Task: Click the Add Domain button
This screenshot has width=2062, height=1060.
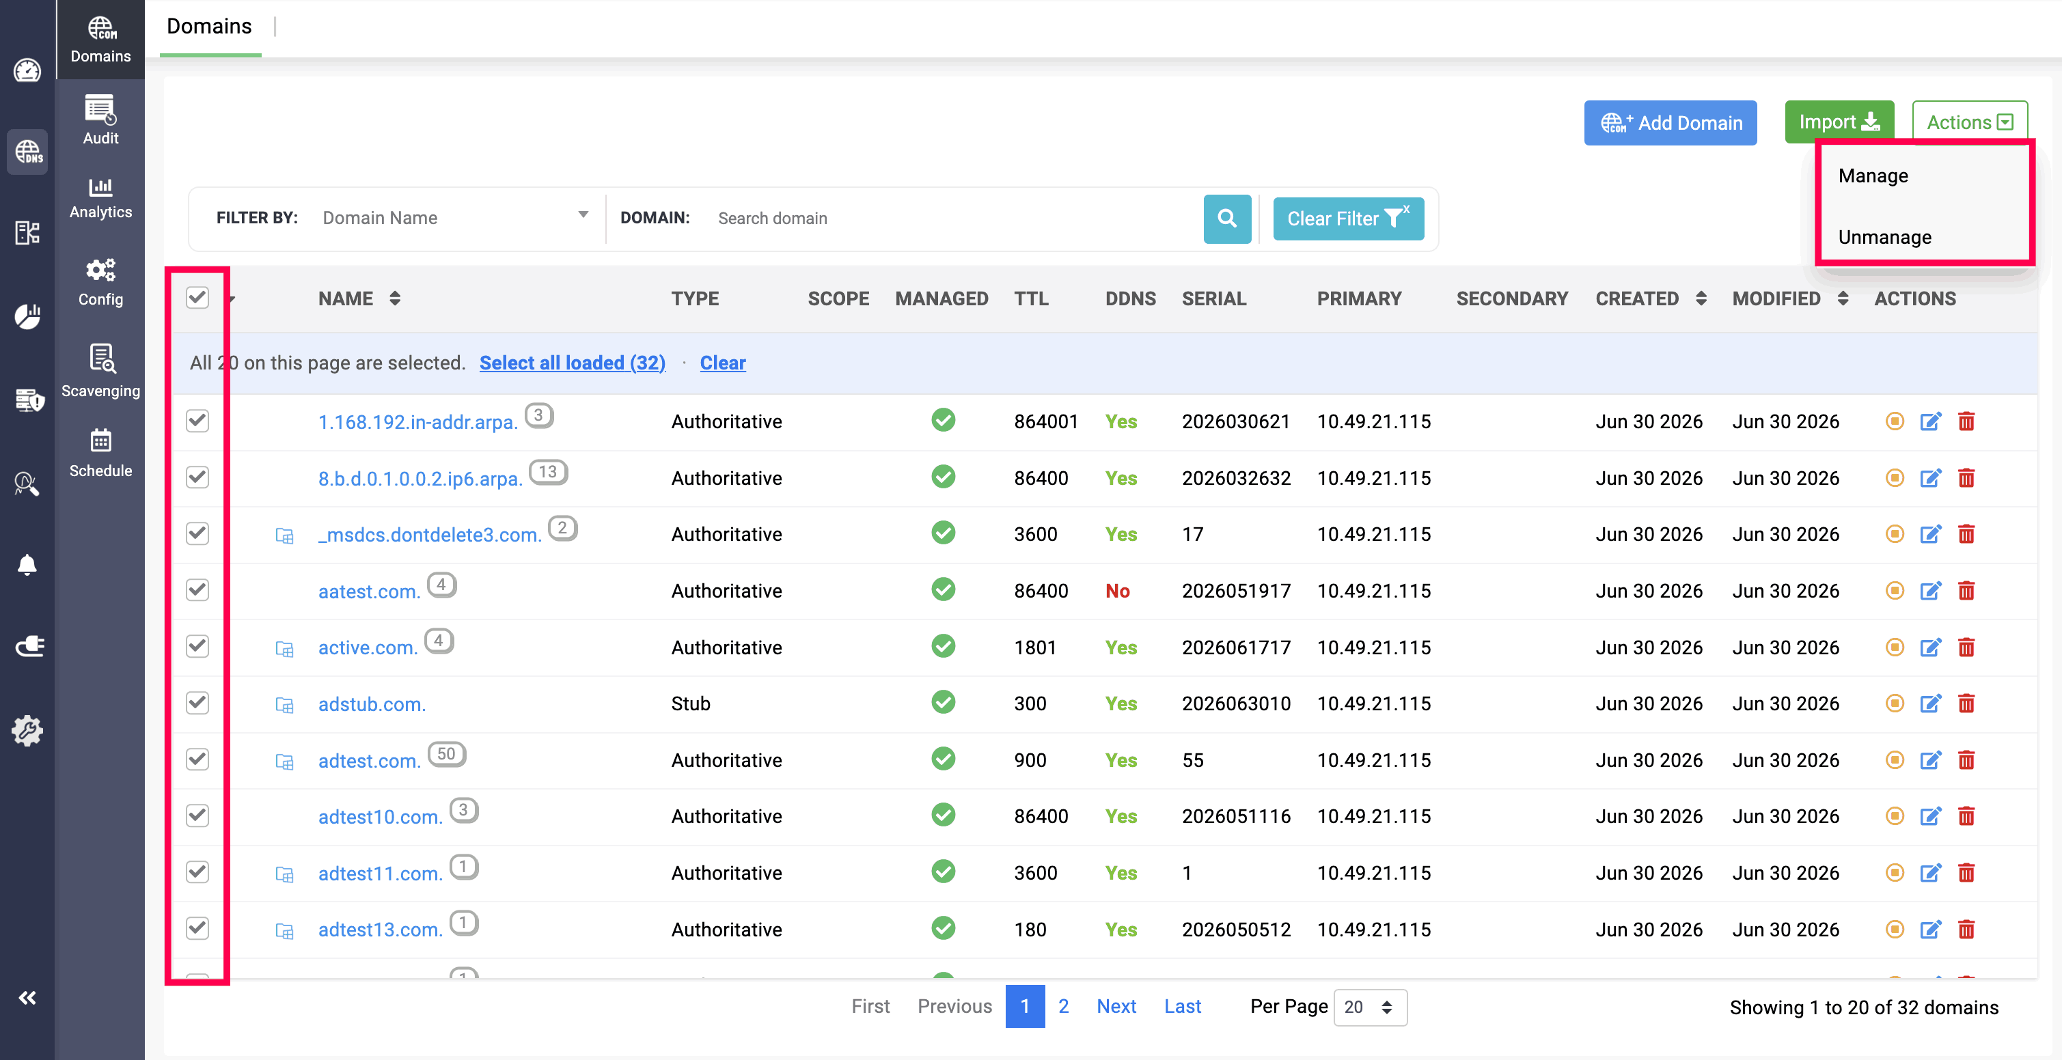Action: [1670, 123]
